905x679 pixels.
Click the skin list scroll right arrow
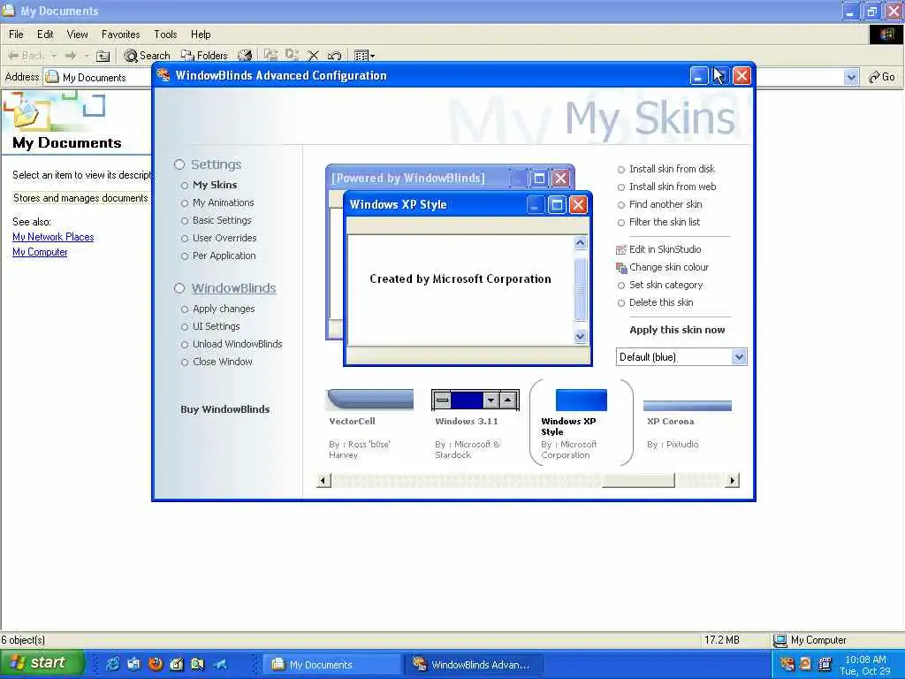tap(733, 480)
